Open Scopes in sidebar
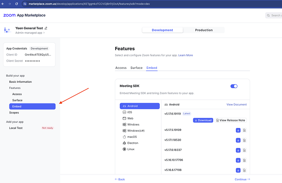This screenshot has width=282, height=183. click(x=14, y=112)
